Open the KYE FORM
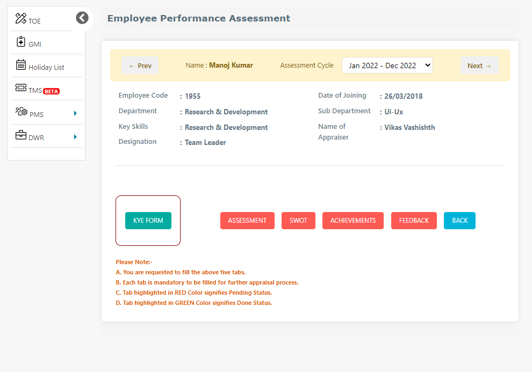This screenshot has height=372, width=532. pos(148,220)
